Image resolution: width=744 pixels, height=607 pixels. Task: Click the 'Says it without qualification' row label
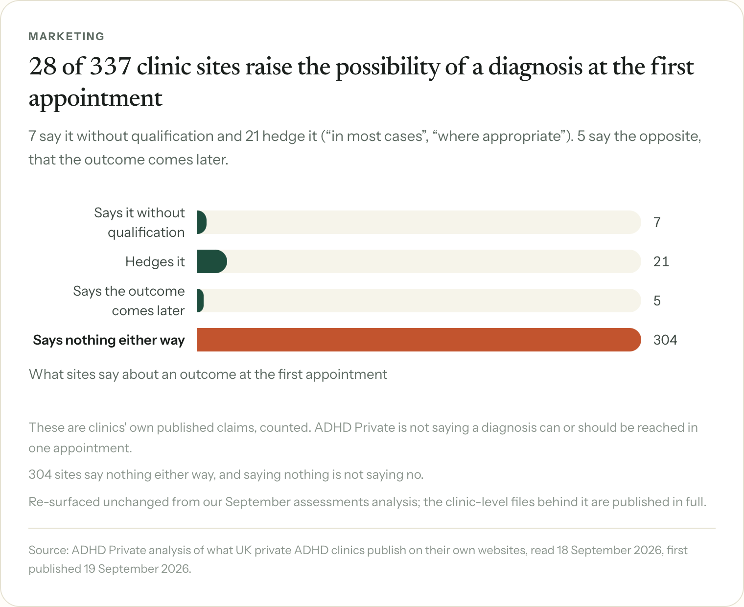(x=139, y=222)
